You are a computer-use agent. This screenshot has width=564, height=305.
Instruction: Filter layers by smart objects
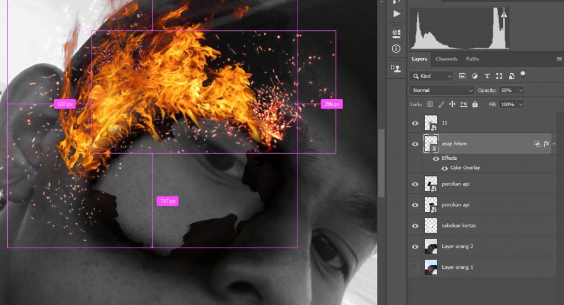click(511, 76)
